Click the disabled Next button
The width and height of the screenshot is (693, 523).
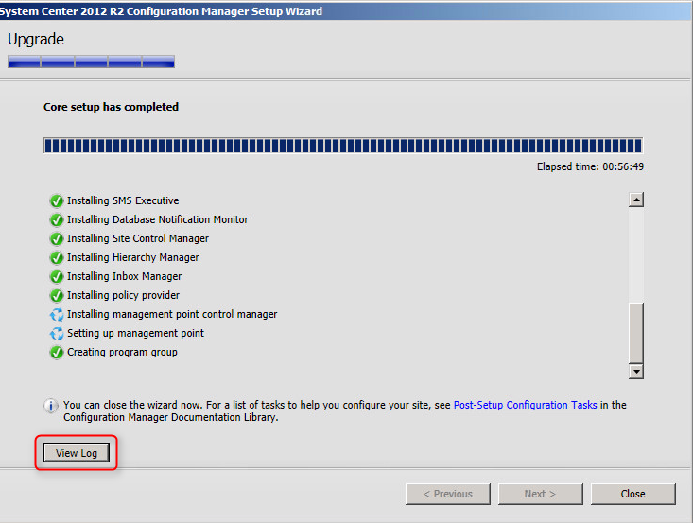point(540,494)
